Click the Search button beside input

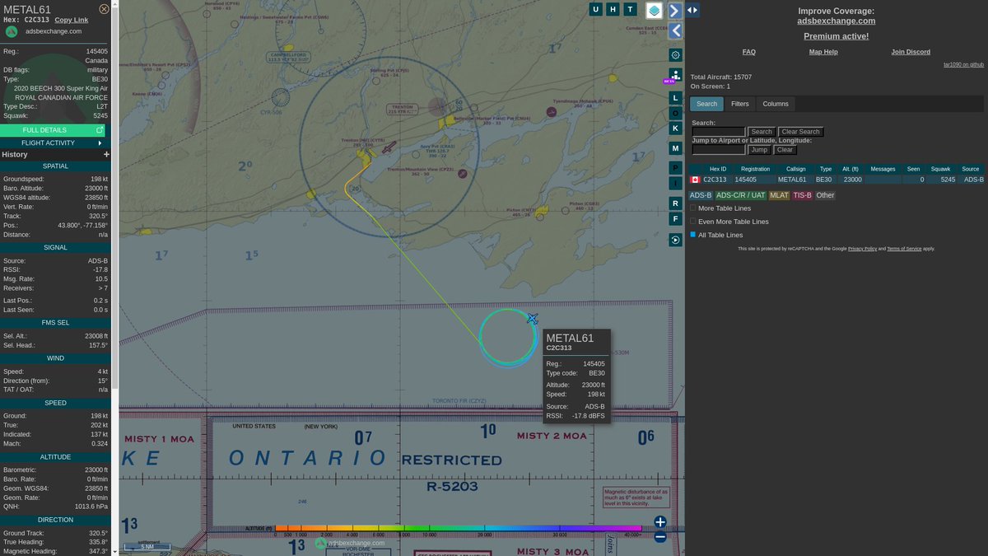(x=762, y=132)
